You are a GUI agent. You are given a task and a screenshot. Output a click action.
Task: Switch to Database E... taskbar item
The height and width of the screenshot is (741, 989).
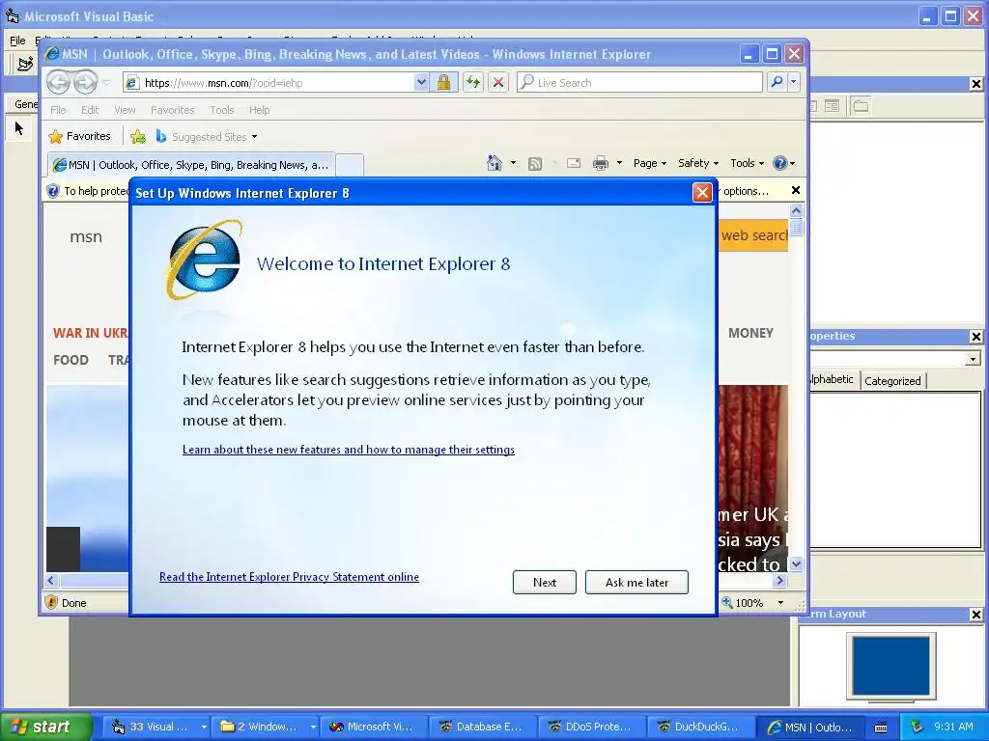(483, 727)
